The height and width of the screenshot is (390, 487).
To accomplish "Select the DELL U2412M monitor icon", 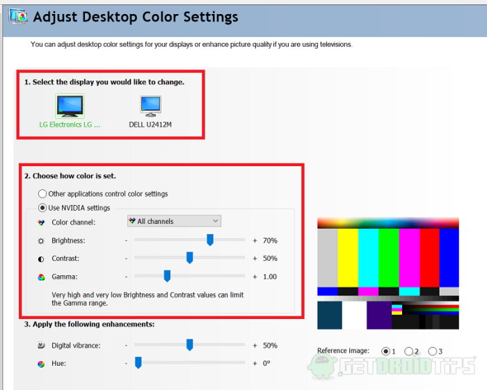I will 151,106.
